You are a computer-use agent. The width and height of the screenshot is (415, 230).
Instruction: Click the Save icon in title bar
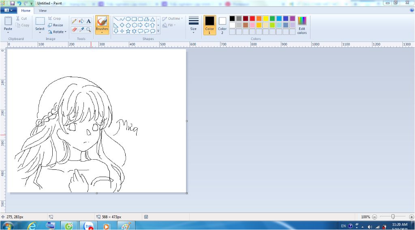point(13,3)
